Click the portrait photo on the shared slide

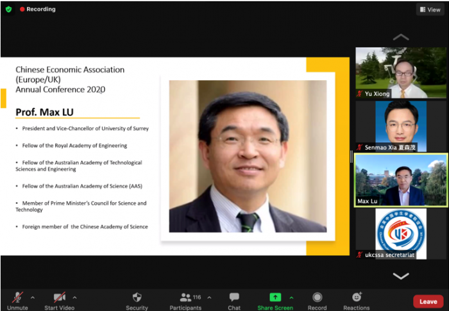pyautogui.click(x=248, y=156)
